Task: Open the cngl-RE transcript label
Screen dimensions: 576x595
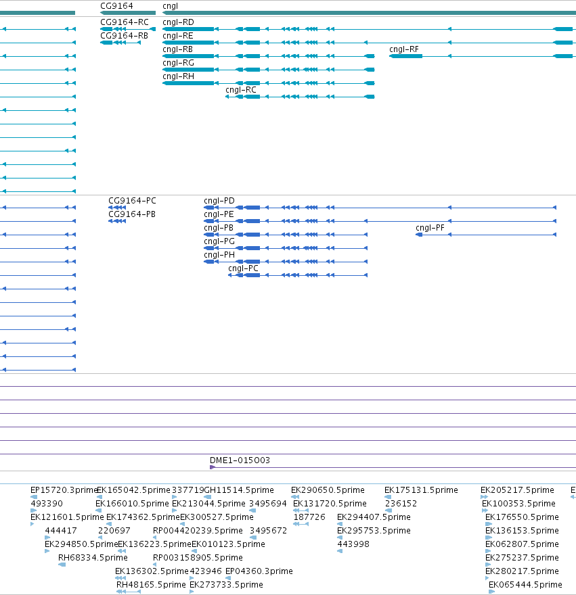Action: point(178,36)
